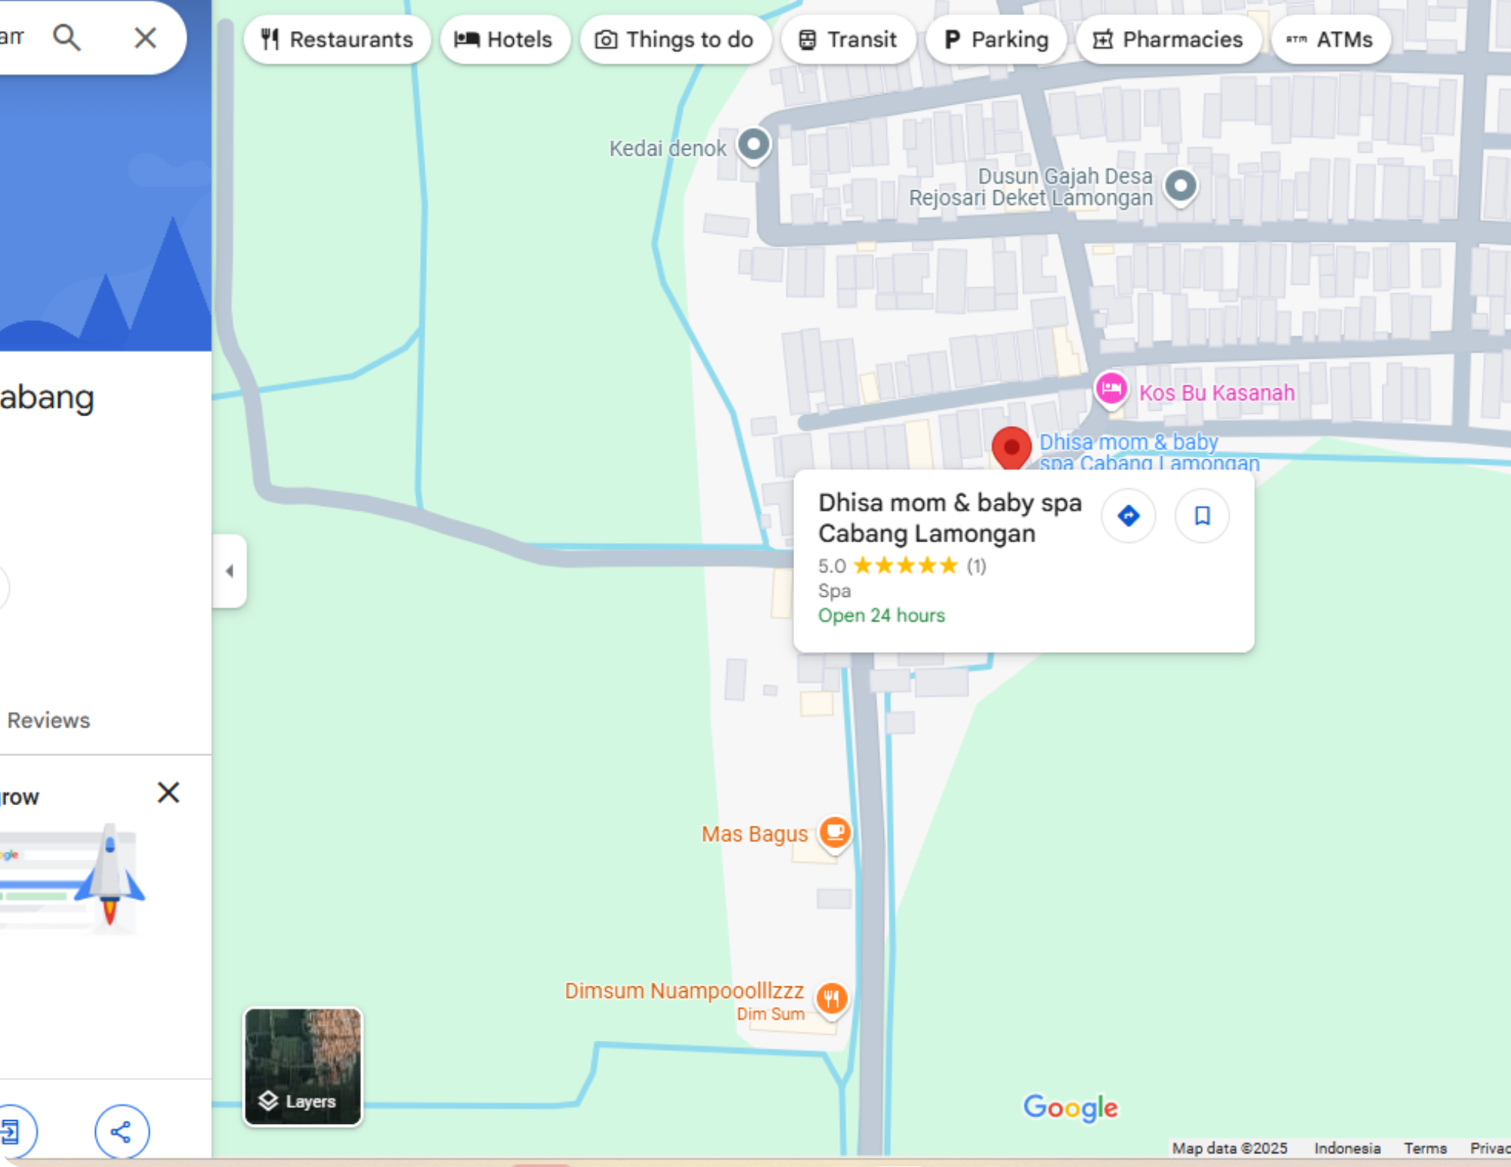
Task: Get directions from the spa info card
Action: (1129, 516)
